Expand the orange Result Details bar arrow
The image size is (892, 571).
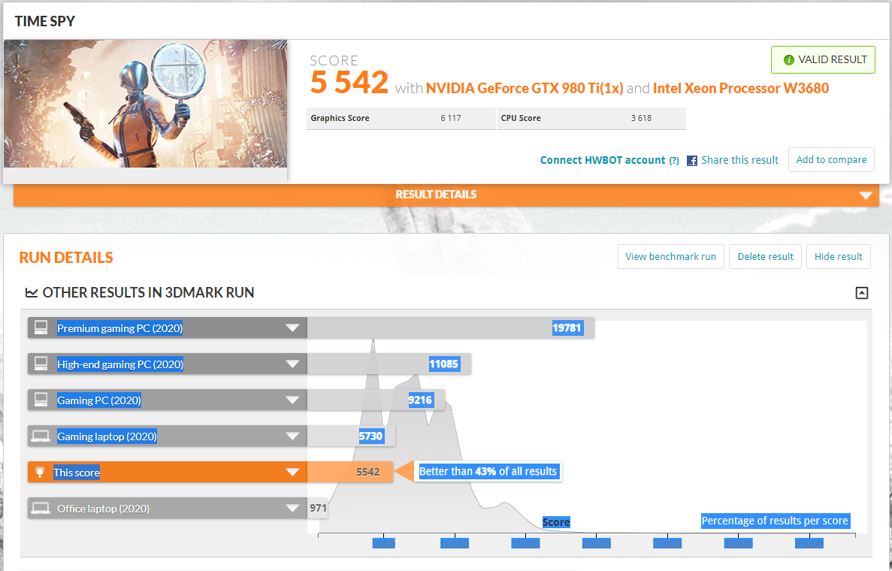point(866,195)
